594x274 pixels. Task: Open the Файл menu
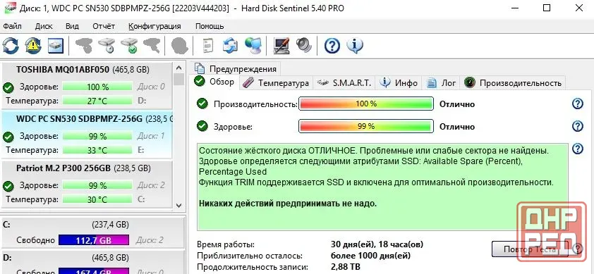(x=12, y=26)
